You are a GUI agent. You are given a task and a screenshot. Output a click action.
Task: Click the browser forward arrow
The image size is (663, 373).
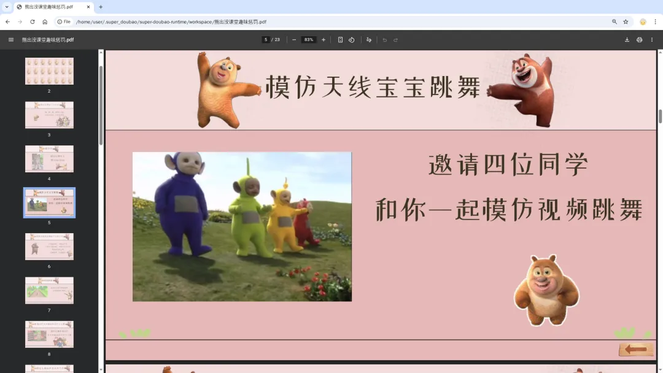20,21
